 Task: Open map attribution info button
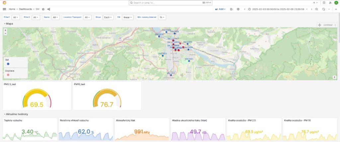pos(334,77)
